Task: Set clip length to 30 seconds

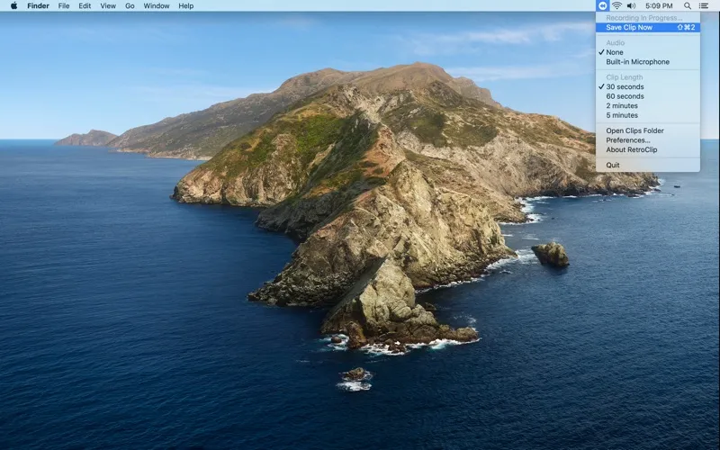Action: coord(648,86)
